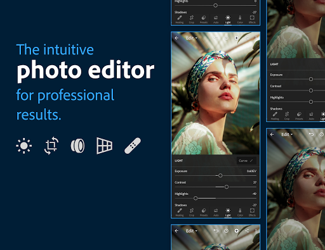
Task: Tap share icon on the bottom-middle phone screen
Action: (247, 231)
